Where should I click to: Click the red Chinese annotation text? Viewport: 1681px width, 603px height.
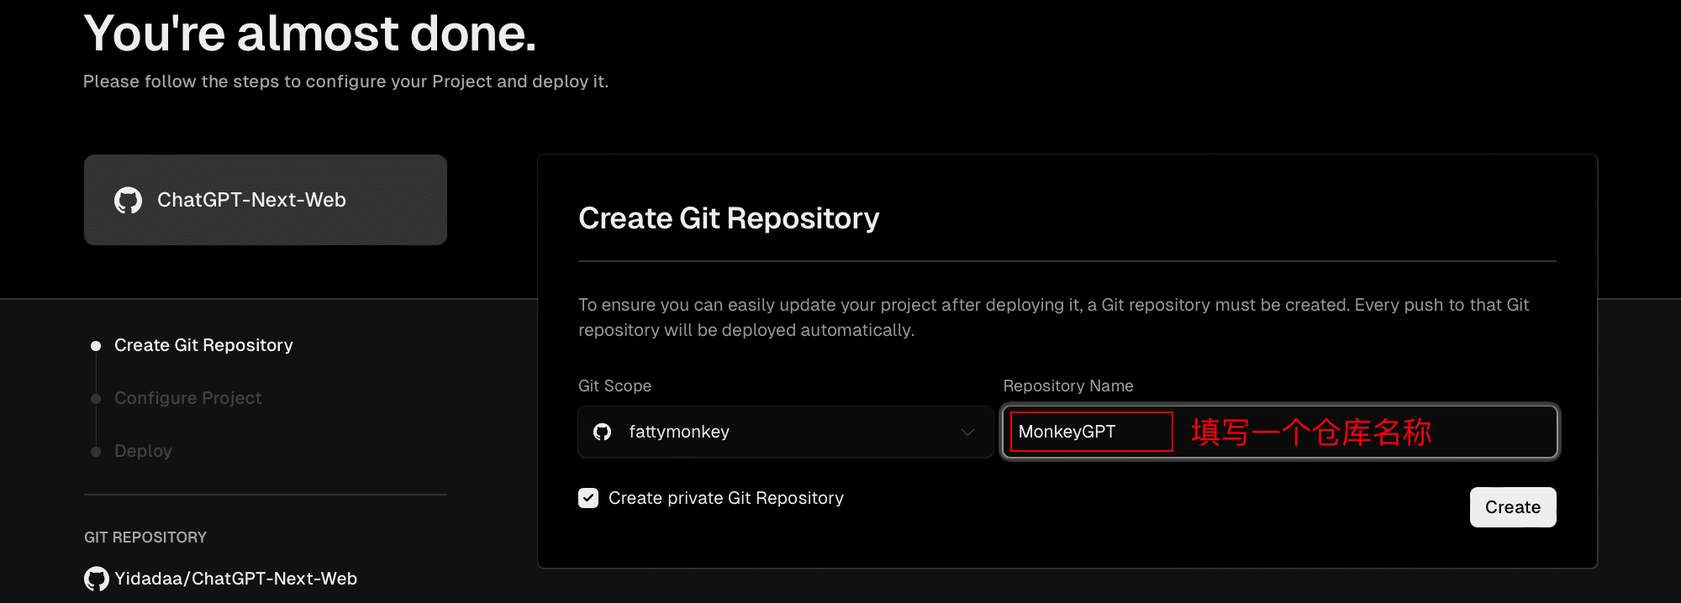point(1311,433)
